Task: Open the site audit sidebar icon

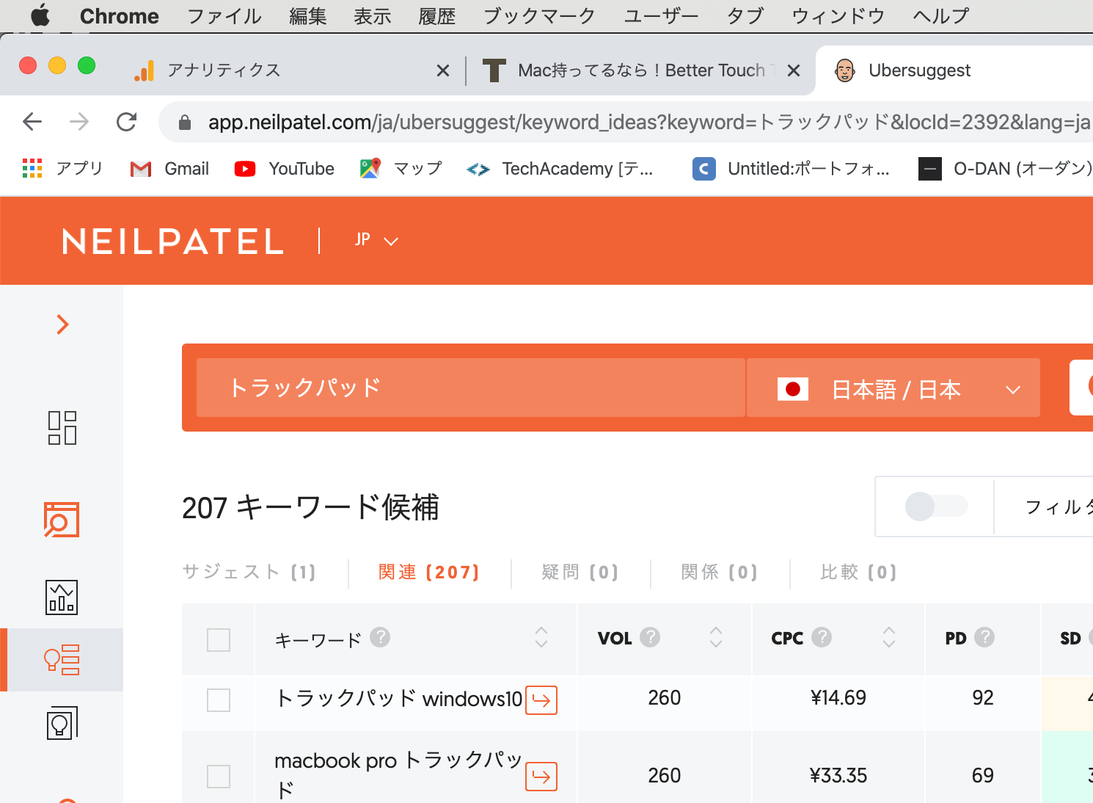Action: 62,520
